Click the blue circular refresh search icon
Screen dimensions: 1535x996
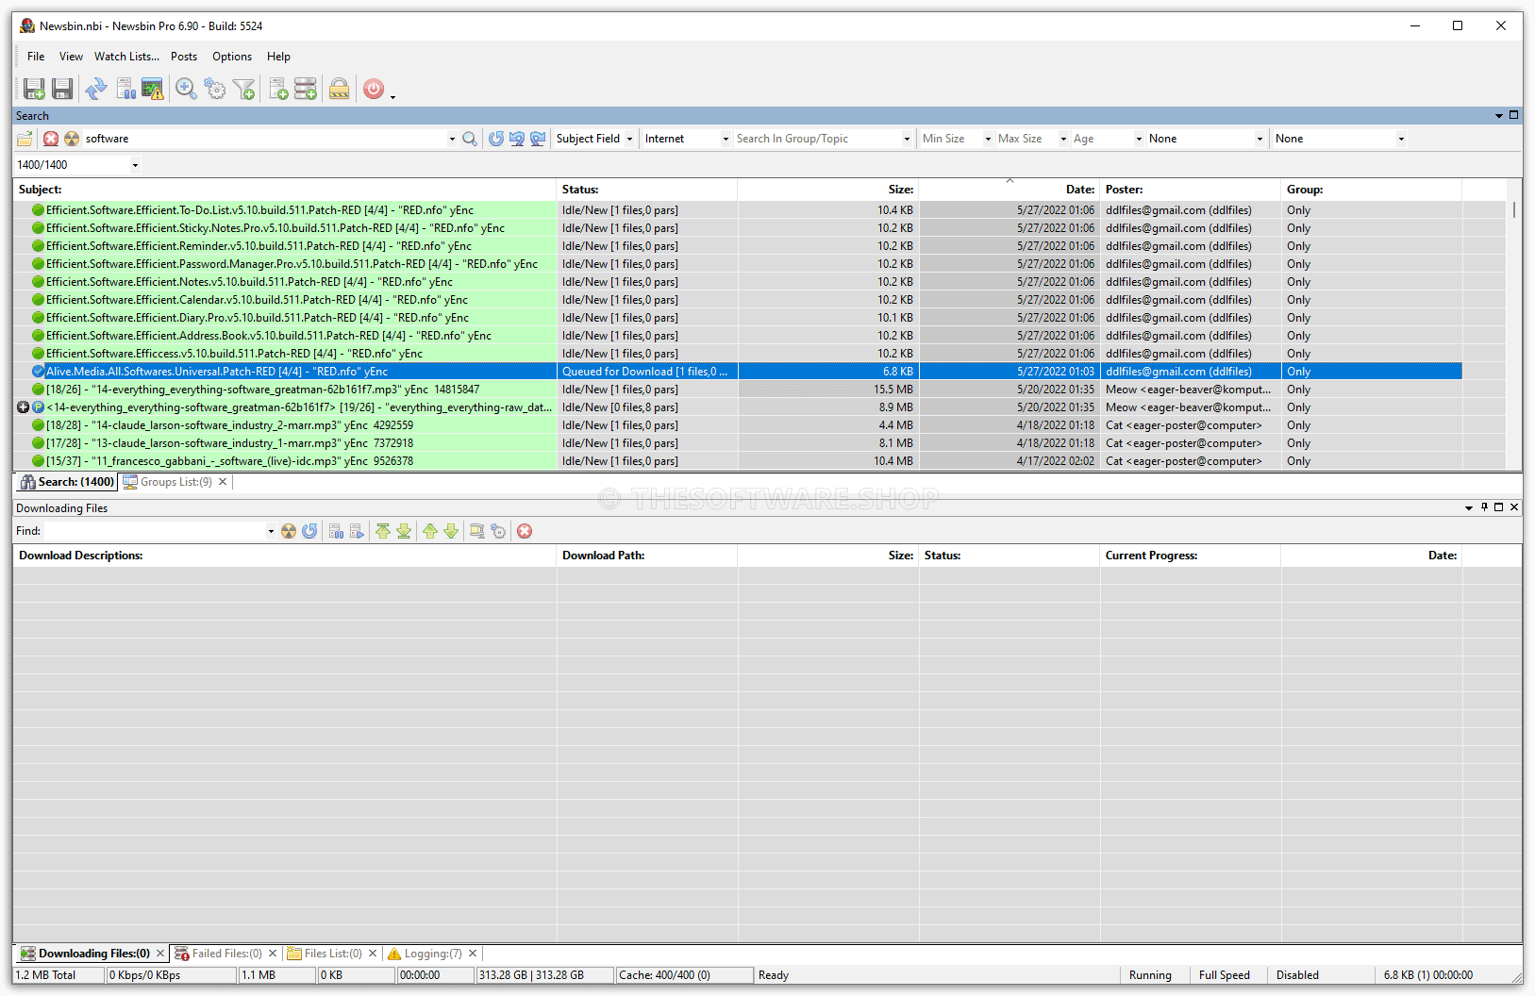point(496,139)
